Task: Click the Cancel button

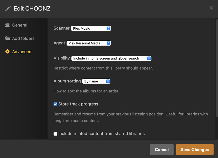Action: coord(162,150)
